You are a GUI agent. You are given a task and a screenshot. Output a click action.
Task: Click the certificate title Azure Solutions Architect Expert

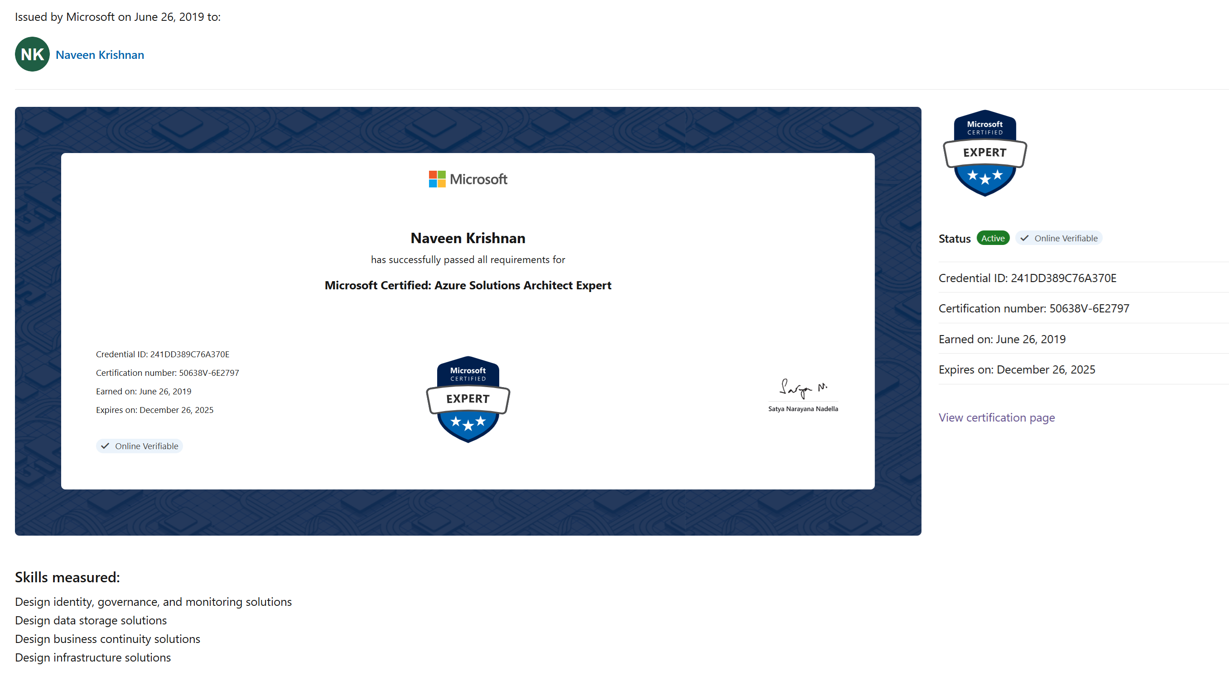tap(468, 285)
